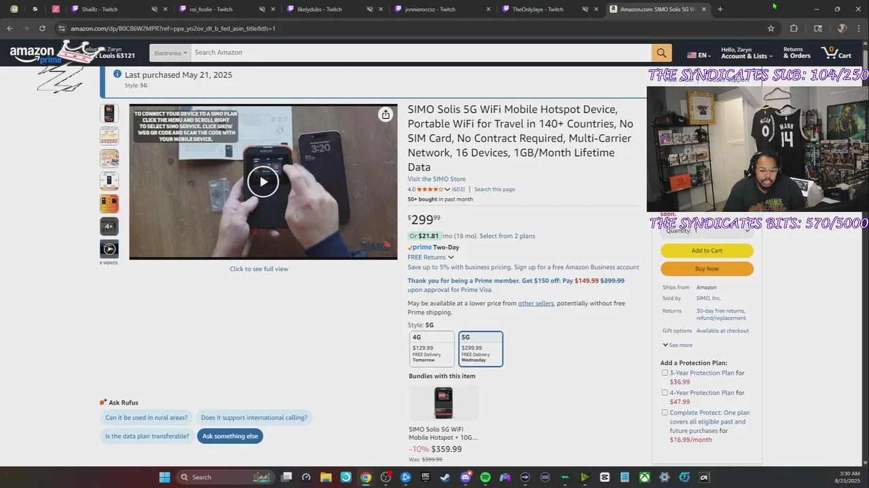The image size is (869, 488).
Task: Unmute the Shaillz Twitch tab
Action: pyautogui.click(x=154, y=9)
